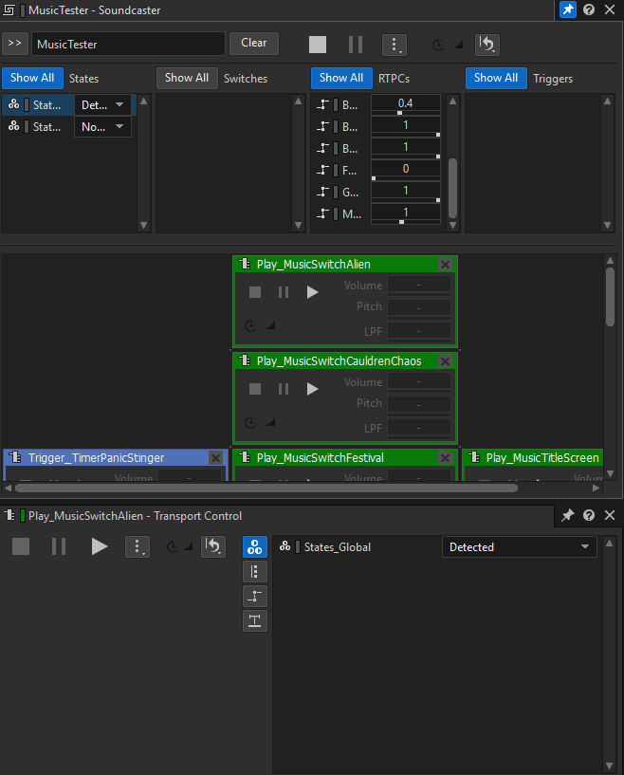Viewport: 624px width, 775px height.
Task: Pause in Transport Control
Action: click(x=59, y=546)
